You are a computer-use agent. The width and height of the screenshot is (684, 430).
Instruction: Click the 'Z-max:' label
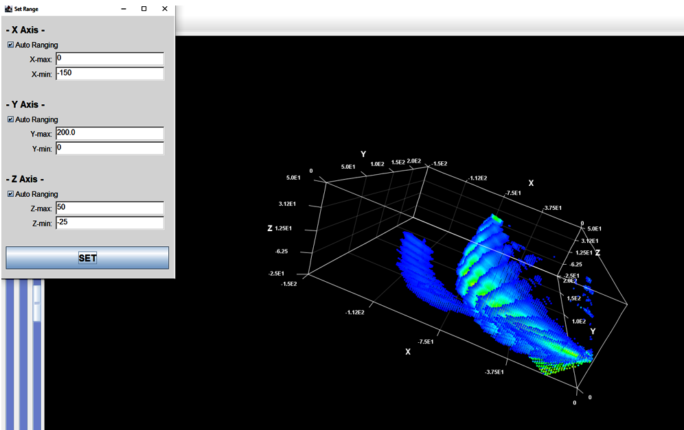(x=41, y=208)
